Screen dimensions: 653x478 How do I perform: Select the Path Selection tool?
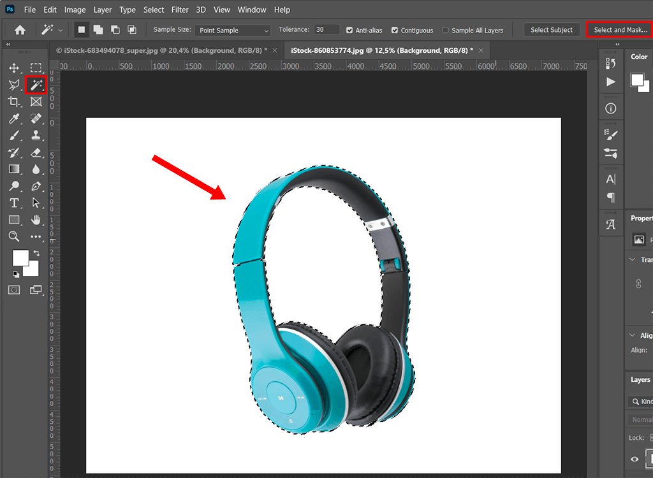click(x=36, y=203)
